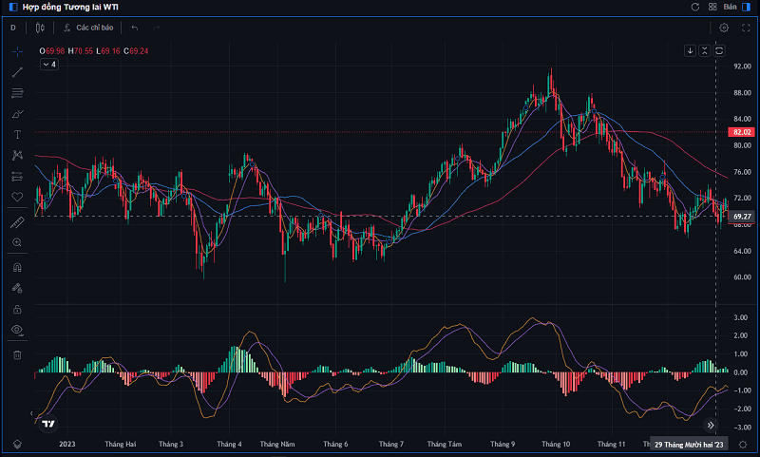Choose the Fibonacci retracement tool
The height and width of the screenshot is (457, 760).
pyautogui.click(x=16, y=93)
